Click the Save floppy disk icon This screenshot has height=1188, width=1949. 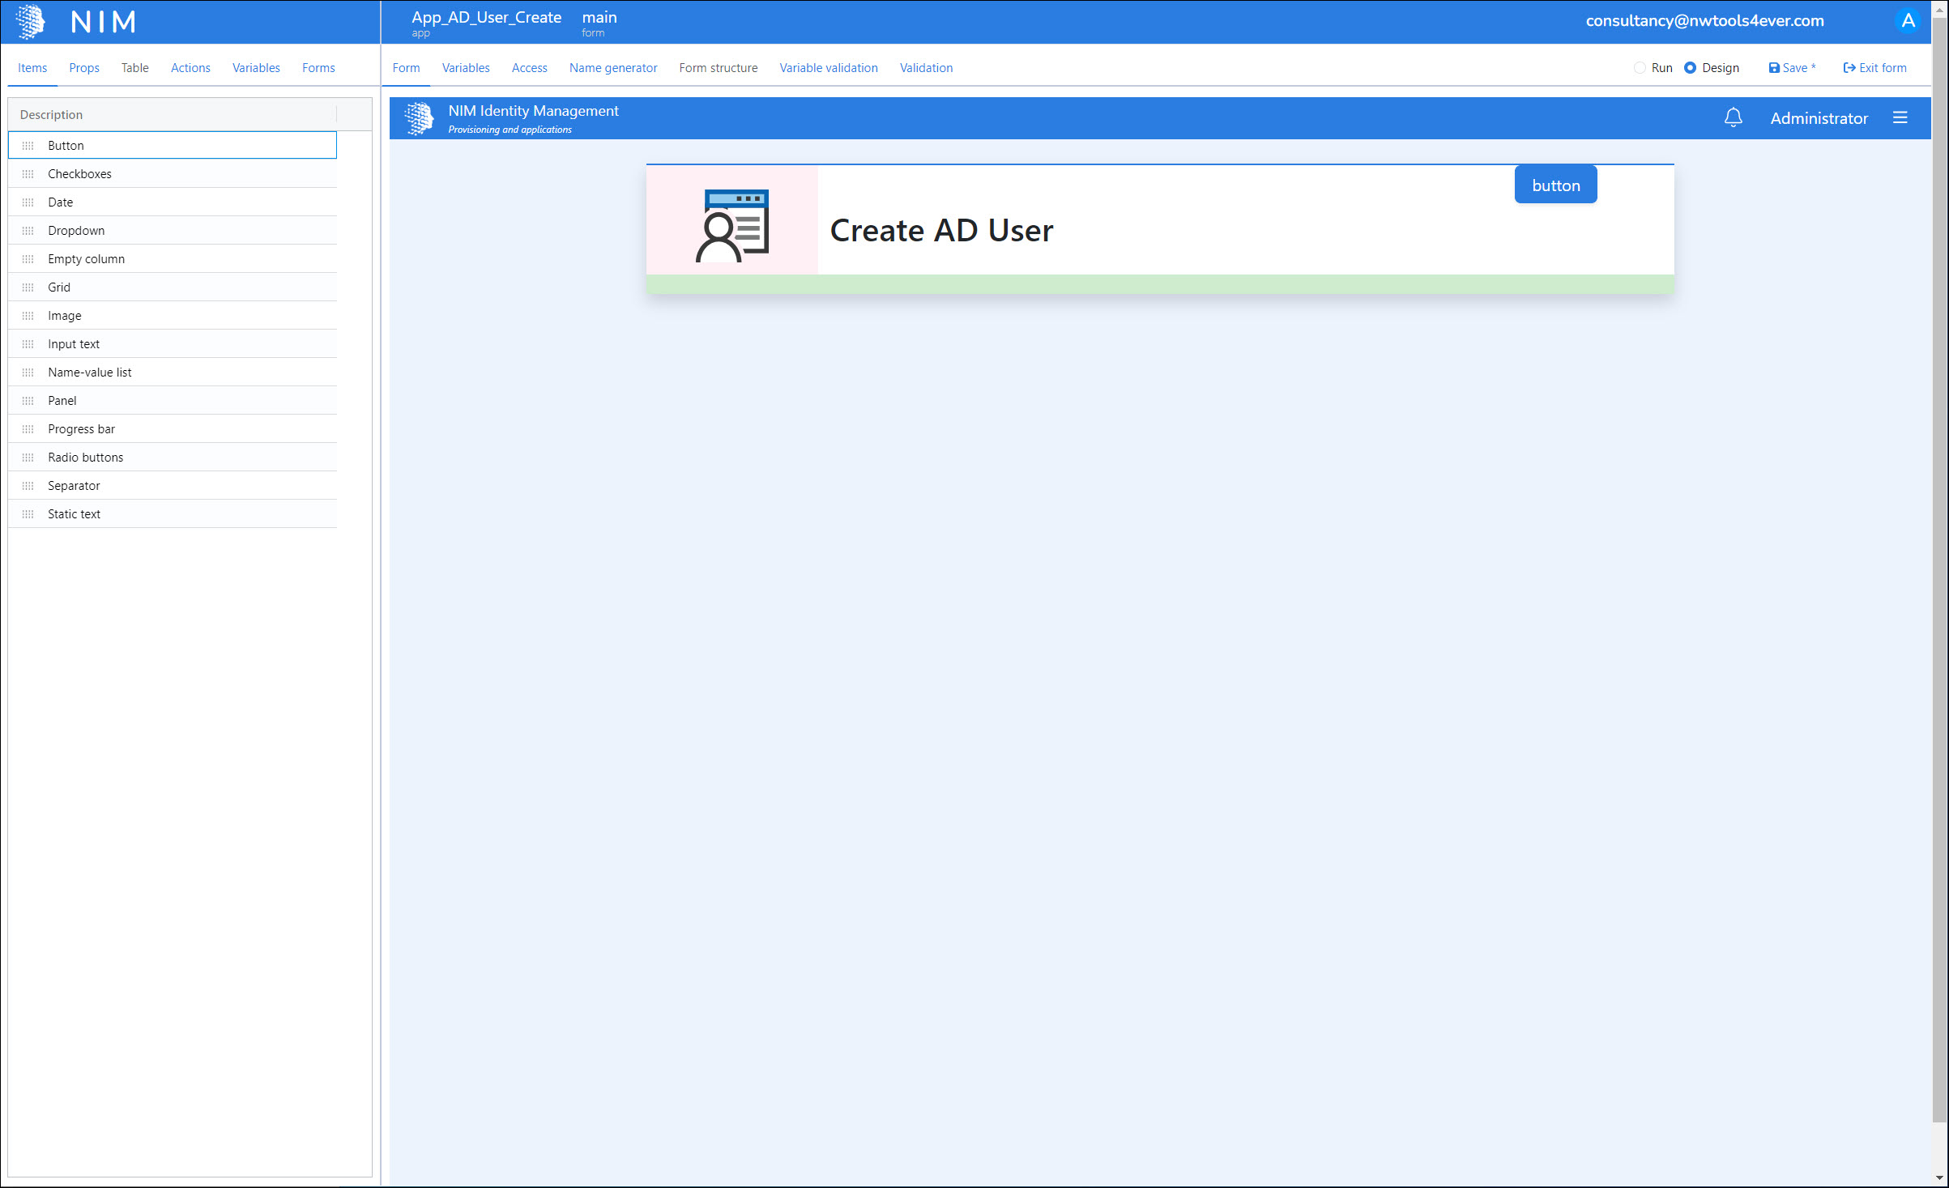tap(1774, 68)
